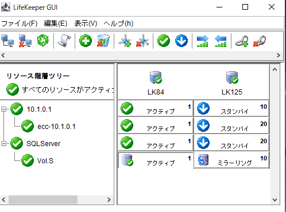286x212 pixels.
Task: Collapse the SQLServer tree node
Action: 3,143
